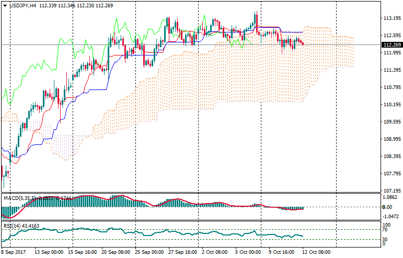Click the RSI(14) indicator label
The image size is (403, 258).
13,226
